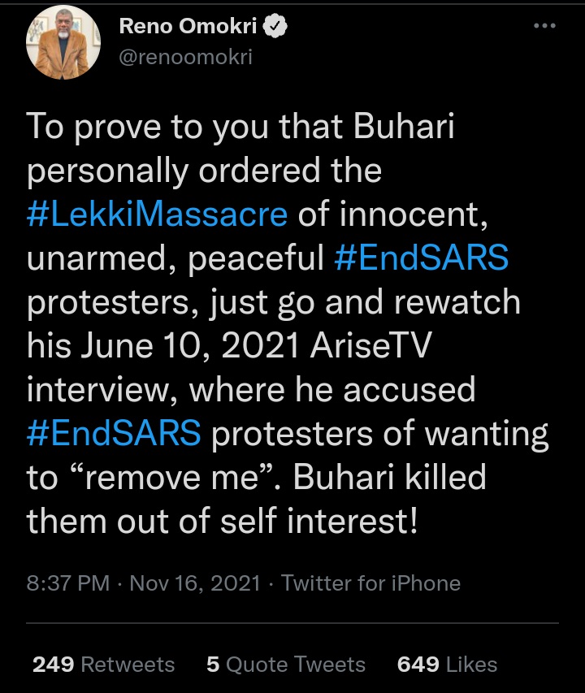This screenshot has height=693, width=585.
Task: Open #EndSARS hashtag preceding "protesters of wanting"
Action: (114, 432)
